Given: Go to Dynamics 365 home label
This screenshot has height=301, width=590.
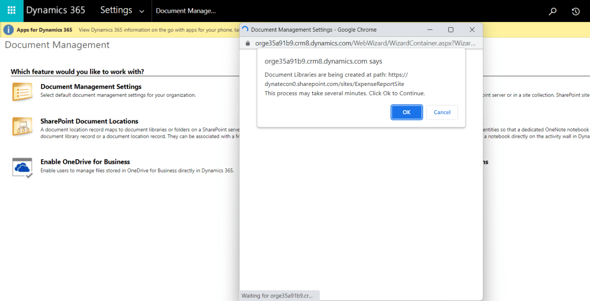Looking at the screenshot, I should (x=55, y=10).
